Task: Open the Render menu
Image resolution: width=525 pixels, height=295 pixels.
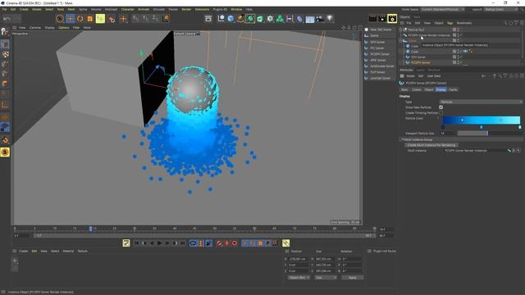Action: click(x=186, y=9)
